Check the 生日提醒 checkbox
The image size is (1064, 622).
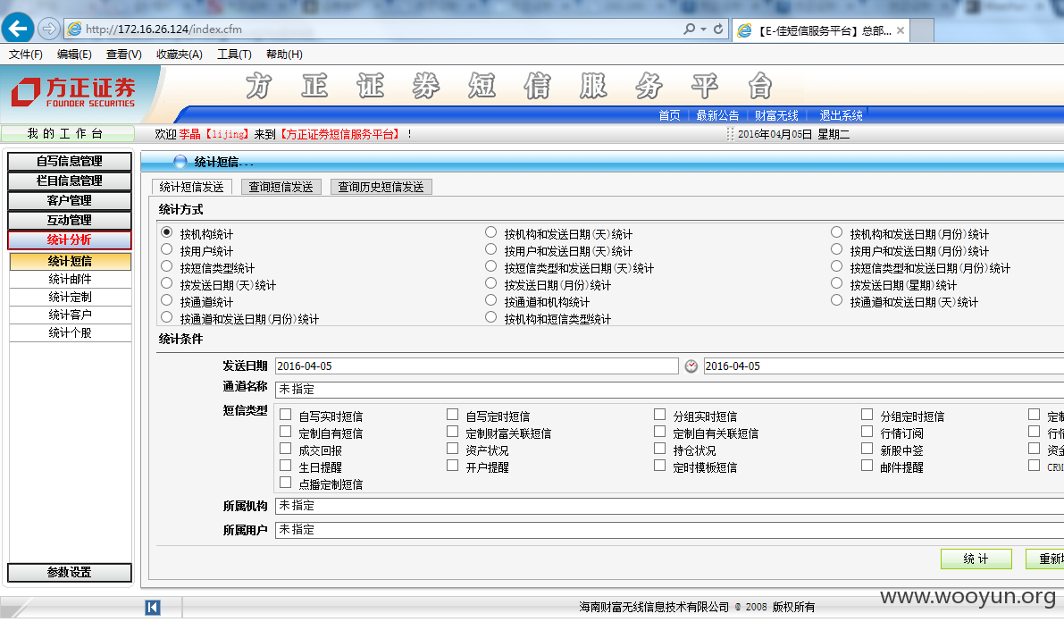pyautogui.click(x=286, y=466)
